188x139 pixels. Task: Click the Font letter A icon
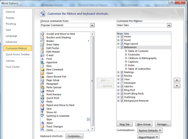point(42,59)
